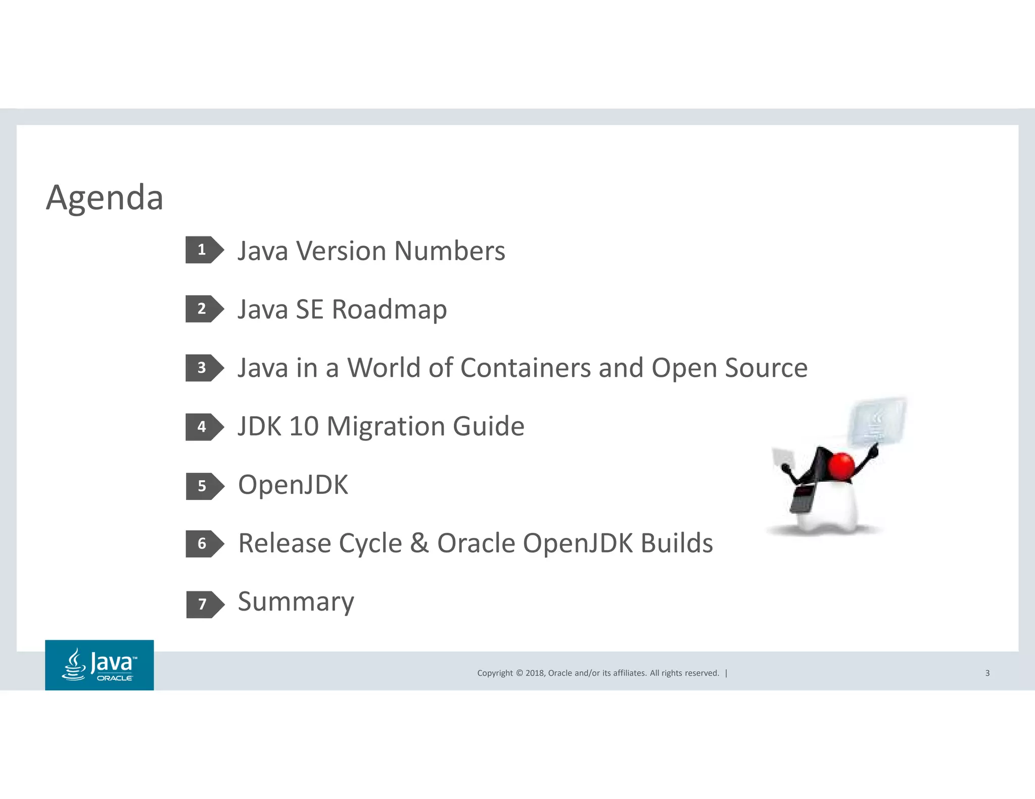Click the floating screen above Duke
The image size is (1035, 799).
coord(878,421)
